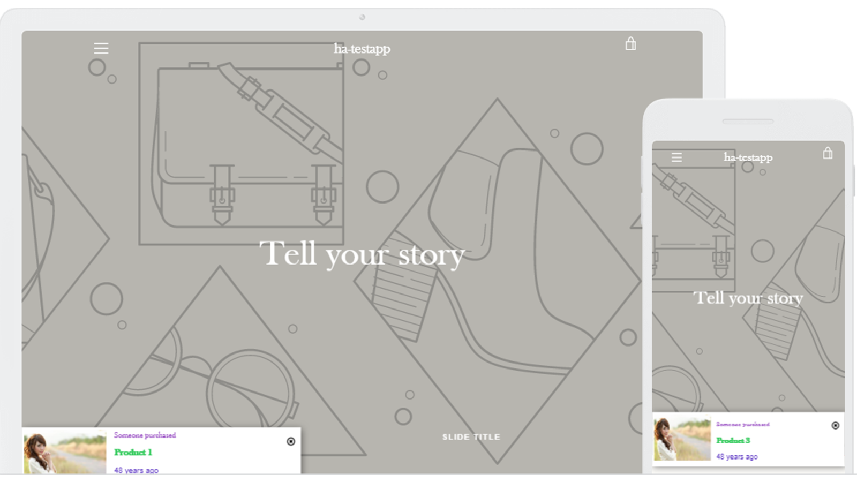Click the "Someone purchased" text in the phone popup
The image size is (857, 482).
click(x=742, y=424)
